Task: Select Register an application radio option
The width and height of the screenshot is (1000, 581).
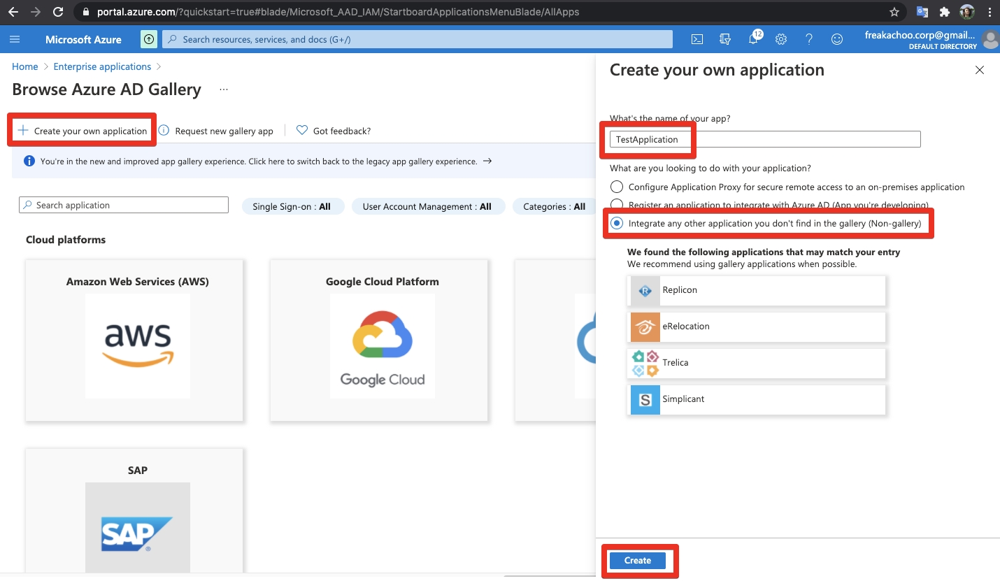Action: 617,205
